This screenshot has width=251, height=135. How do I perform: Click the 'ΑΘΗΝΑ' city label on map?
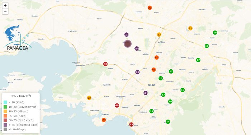coord(151,85)
